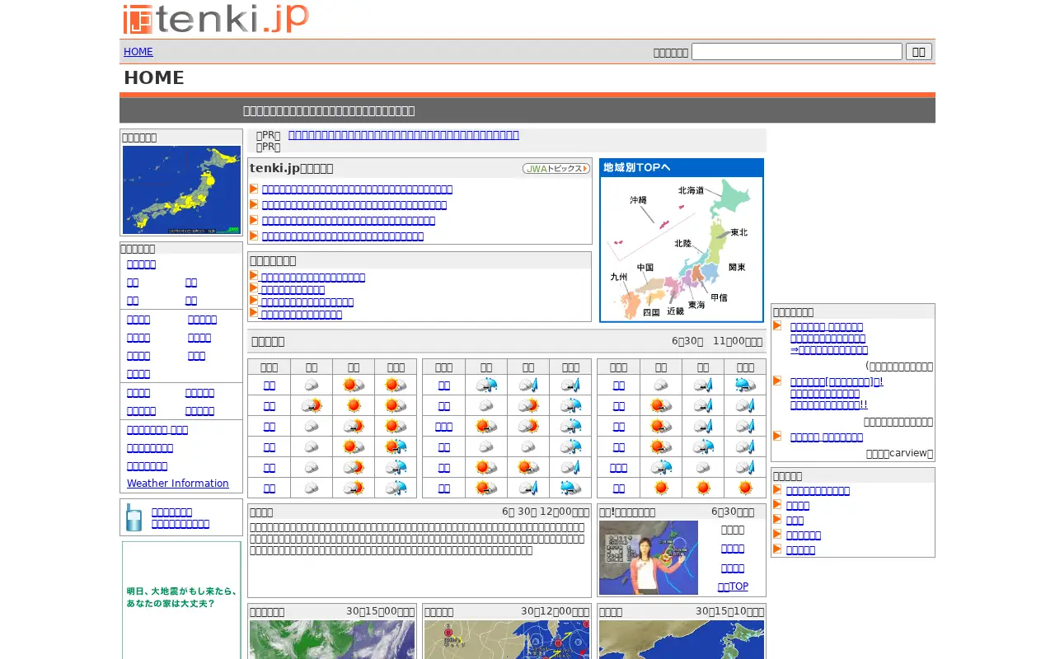The image size is (1055, 659).
Task: Open the earthquake banner reading 明日、大地震がもし来たら
Action: [x=181, y=599]
